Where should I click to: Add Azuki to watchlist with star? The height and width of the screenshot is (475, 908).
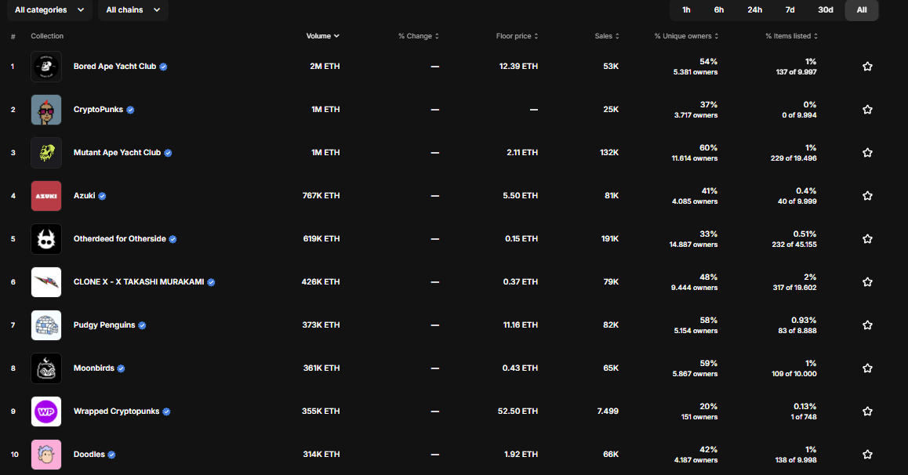click(x=867, y=196)
